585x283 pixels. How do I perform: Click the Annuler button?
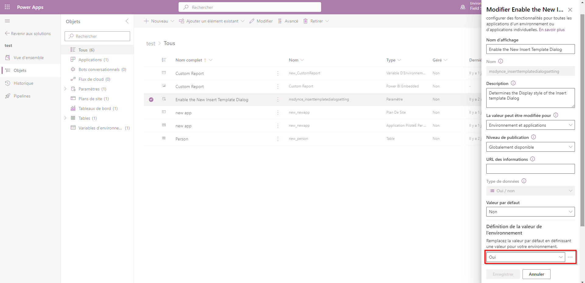click(x=537, y=274)
